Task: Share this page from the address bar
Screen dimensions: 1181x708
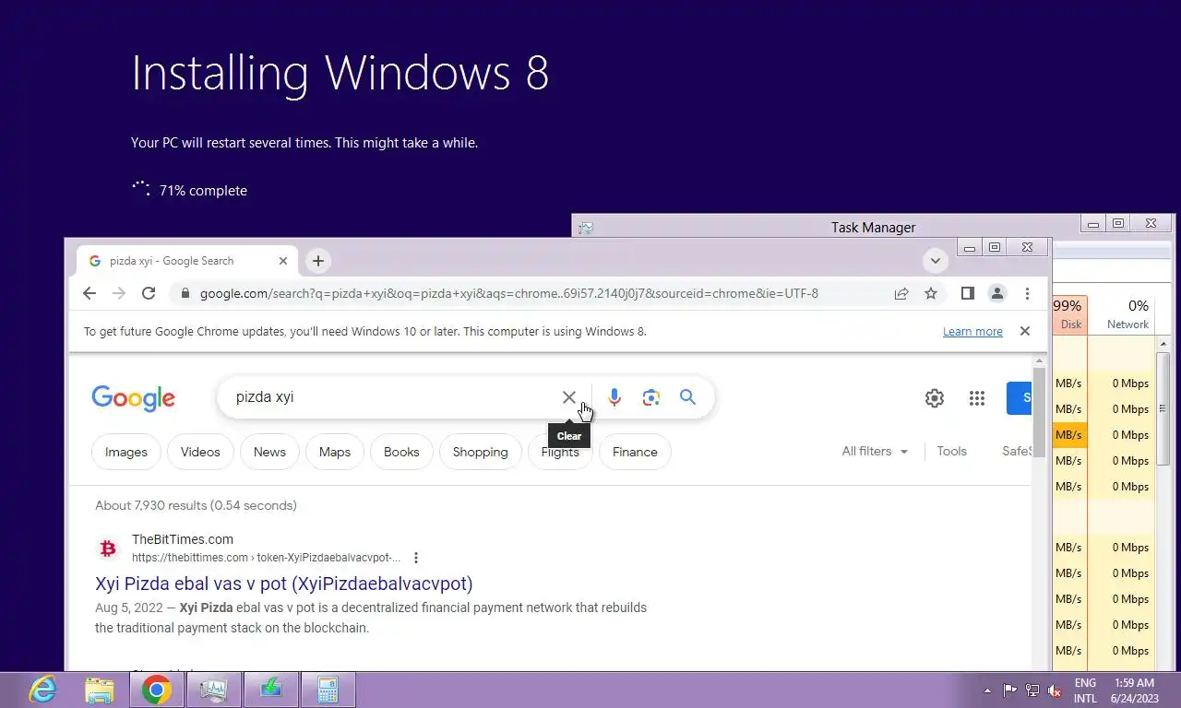Action: pos(901,293)
